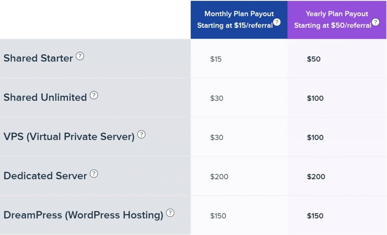Click the help icon beside Shared Starter

[x=80, y=56]
